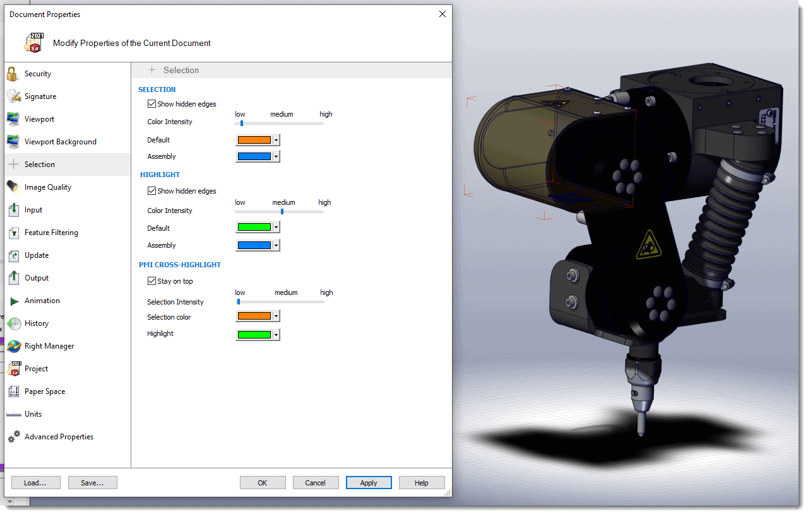The width and height of the screenshot is (808, 515).
Task: Expand Highlight Default green color dropdown
Action: tap(276, 228)
